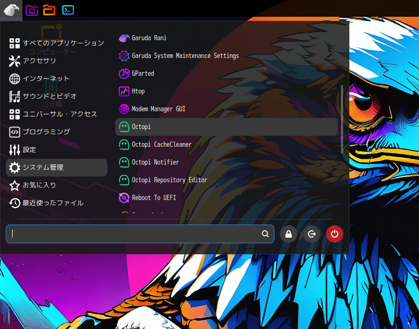Open the Htop system monitor
The height and width of the screenshot is (329, 419).
(x=137, y=91)
